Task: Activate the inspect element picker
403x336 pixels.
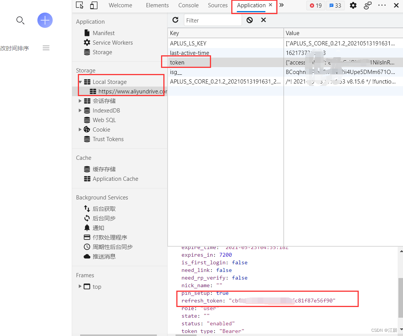Action: click(80, 5)
